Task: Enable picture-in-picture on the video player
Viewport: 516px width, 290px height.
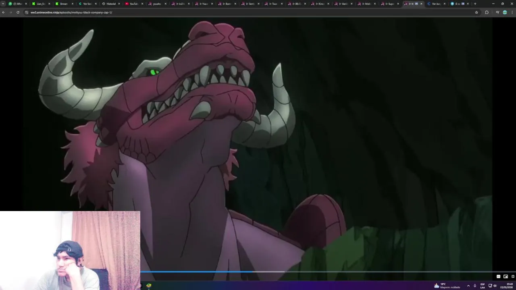Action: coord(506,276)
